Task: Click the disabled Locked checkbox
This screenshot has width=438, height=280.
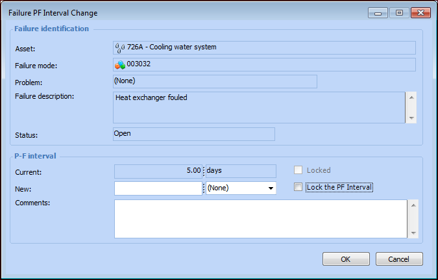Action: [x=298, y=170]
